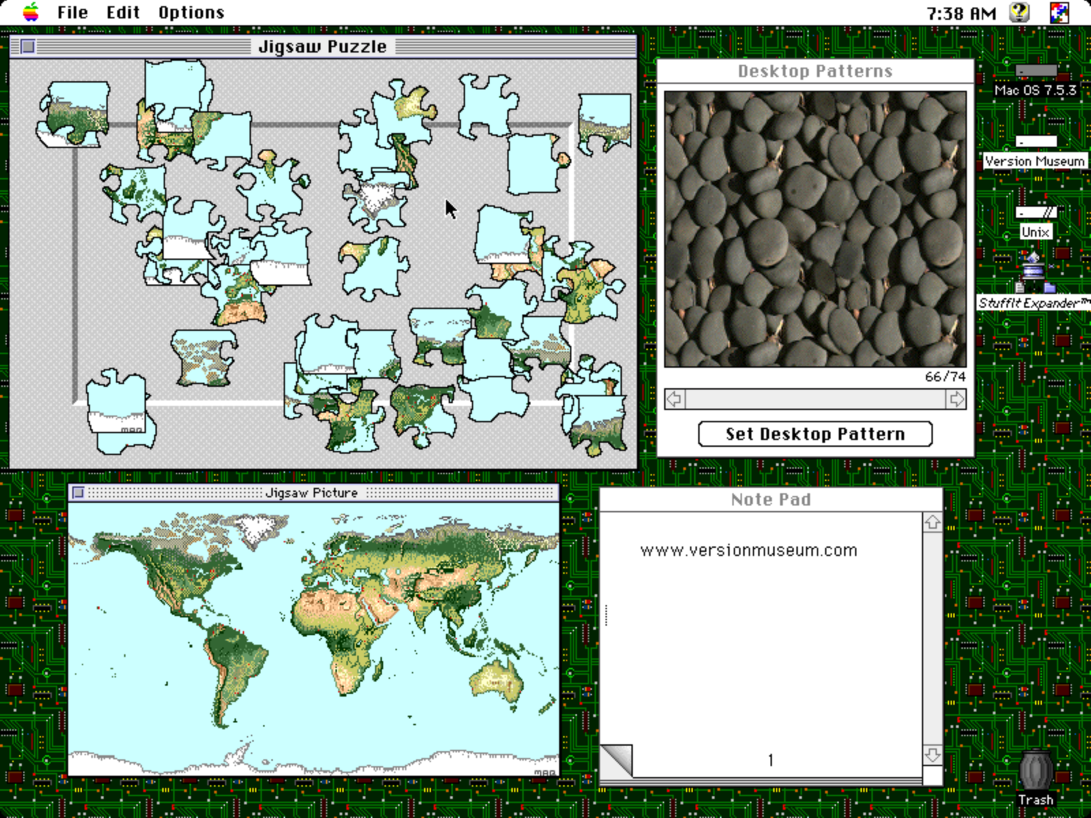The width and height of the screenshot is (1091, 818).
Task: Open the Edit menu
Action: pyautogui.click(x=122, y=12)
